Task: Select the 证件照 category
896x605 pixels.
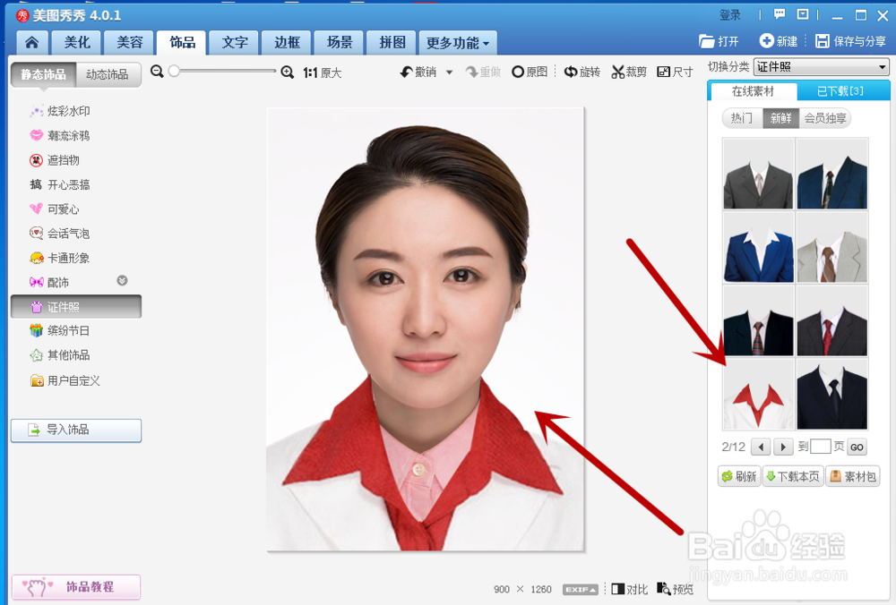Action: [x=76, y=306]
